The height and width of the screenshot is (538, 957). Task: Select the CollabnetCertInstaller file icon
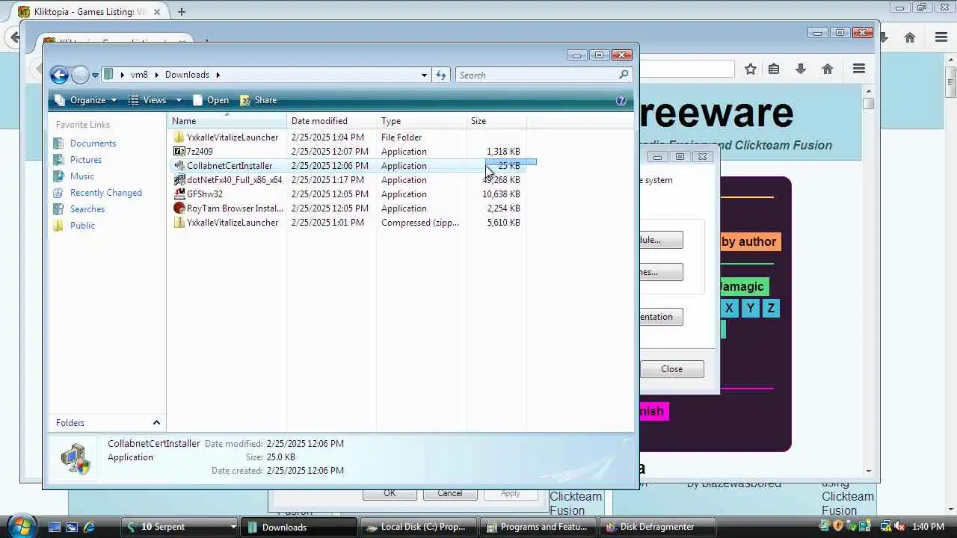pos(179,166)
